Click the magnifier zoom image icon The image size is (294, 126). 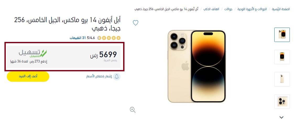pyautogui.click(x=133, y=110)
